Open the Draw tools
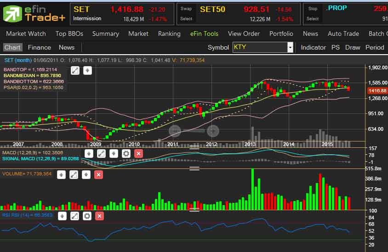This screenshot has height=252, width=388. pos(353,47)
